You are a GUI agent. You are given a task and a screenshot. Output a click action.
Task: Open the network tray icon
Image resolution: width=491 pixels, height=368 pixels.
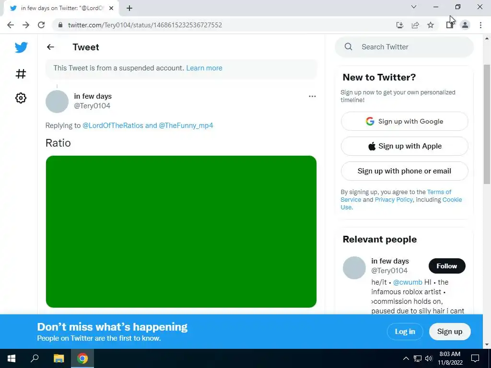click(x=418, y=358)
